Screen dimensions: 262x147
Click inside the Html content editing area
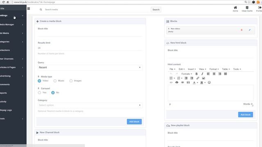210,93
